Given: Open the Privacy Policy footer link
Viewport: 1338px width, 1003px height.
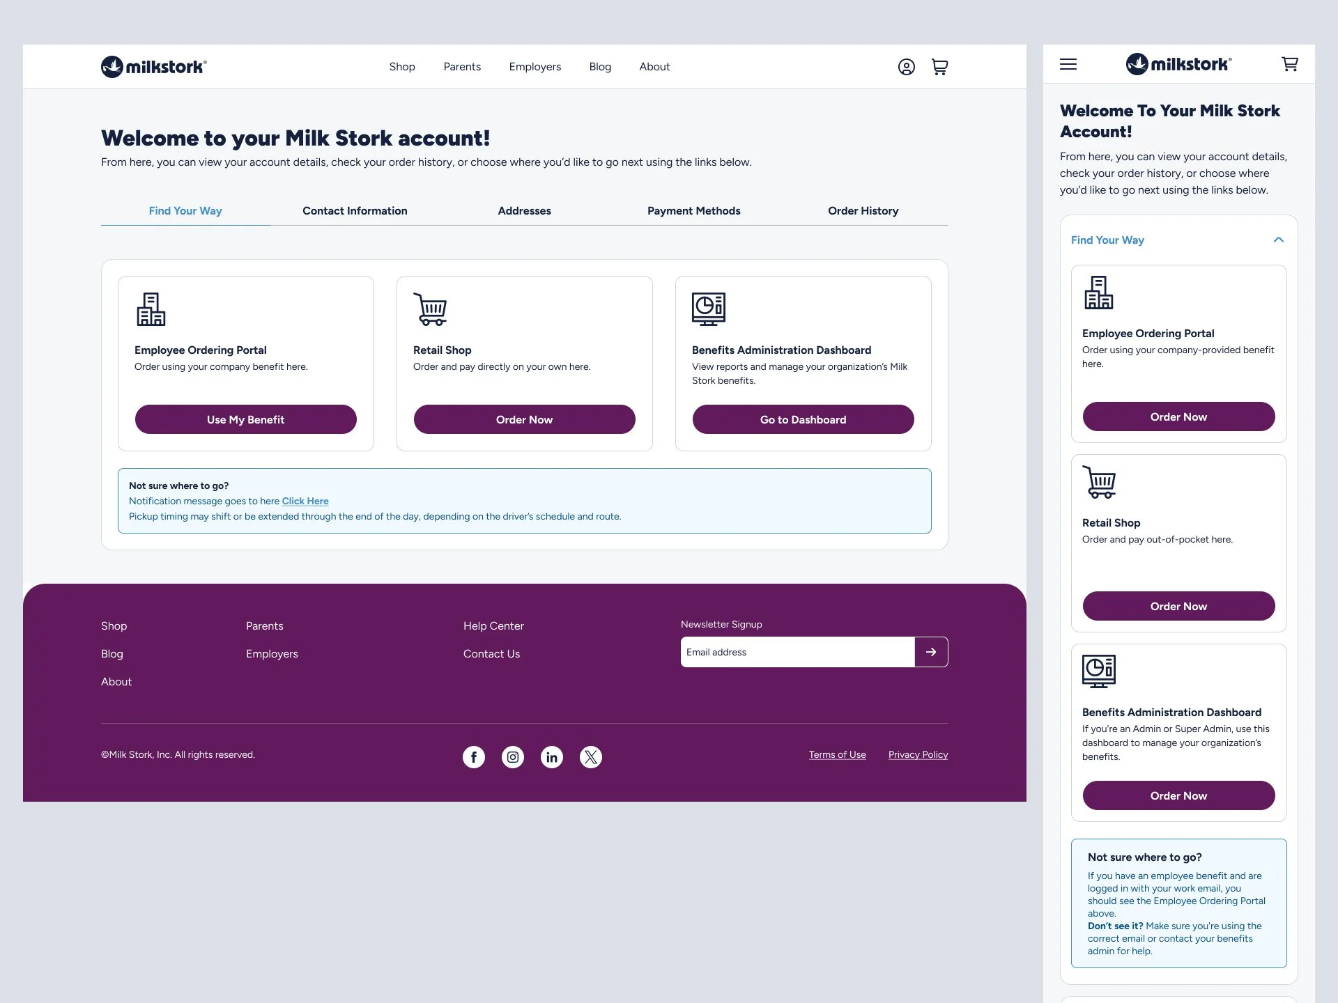Looking at the screenshot, I should [918, 754].
